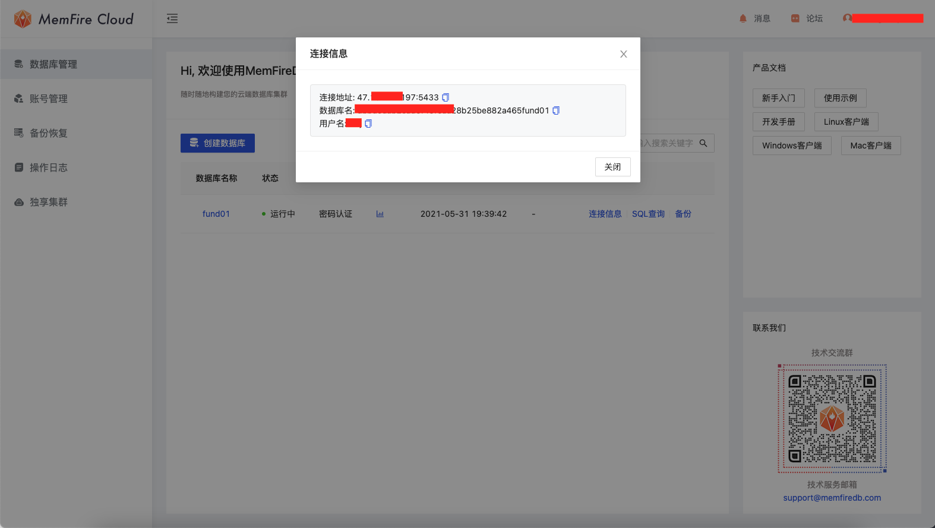Open 操作日志 in the sidebar
Image resolution: width=935 pixels, height=528 pixels.
(76, 167)
